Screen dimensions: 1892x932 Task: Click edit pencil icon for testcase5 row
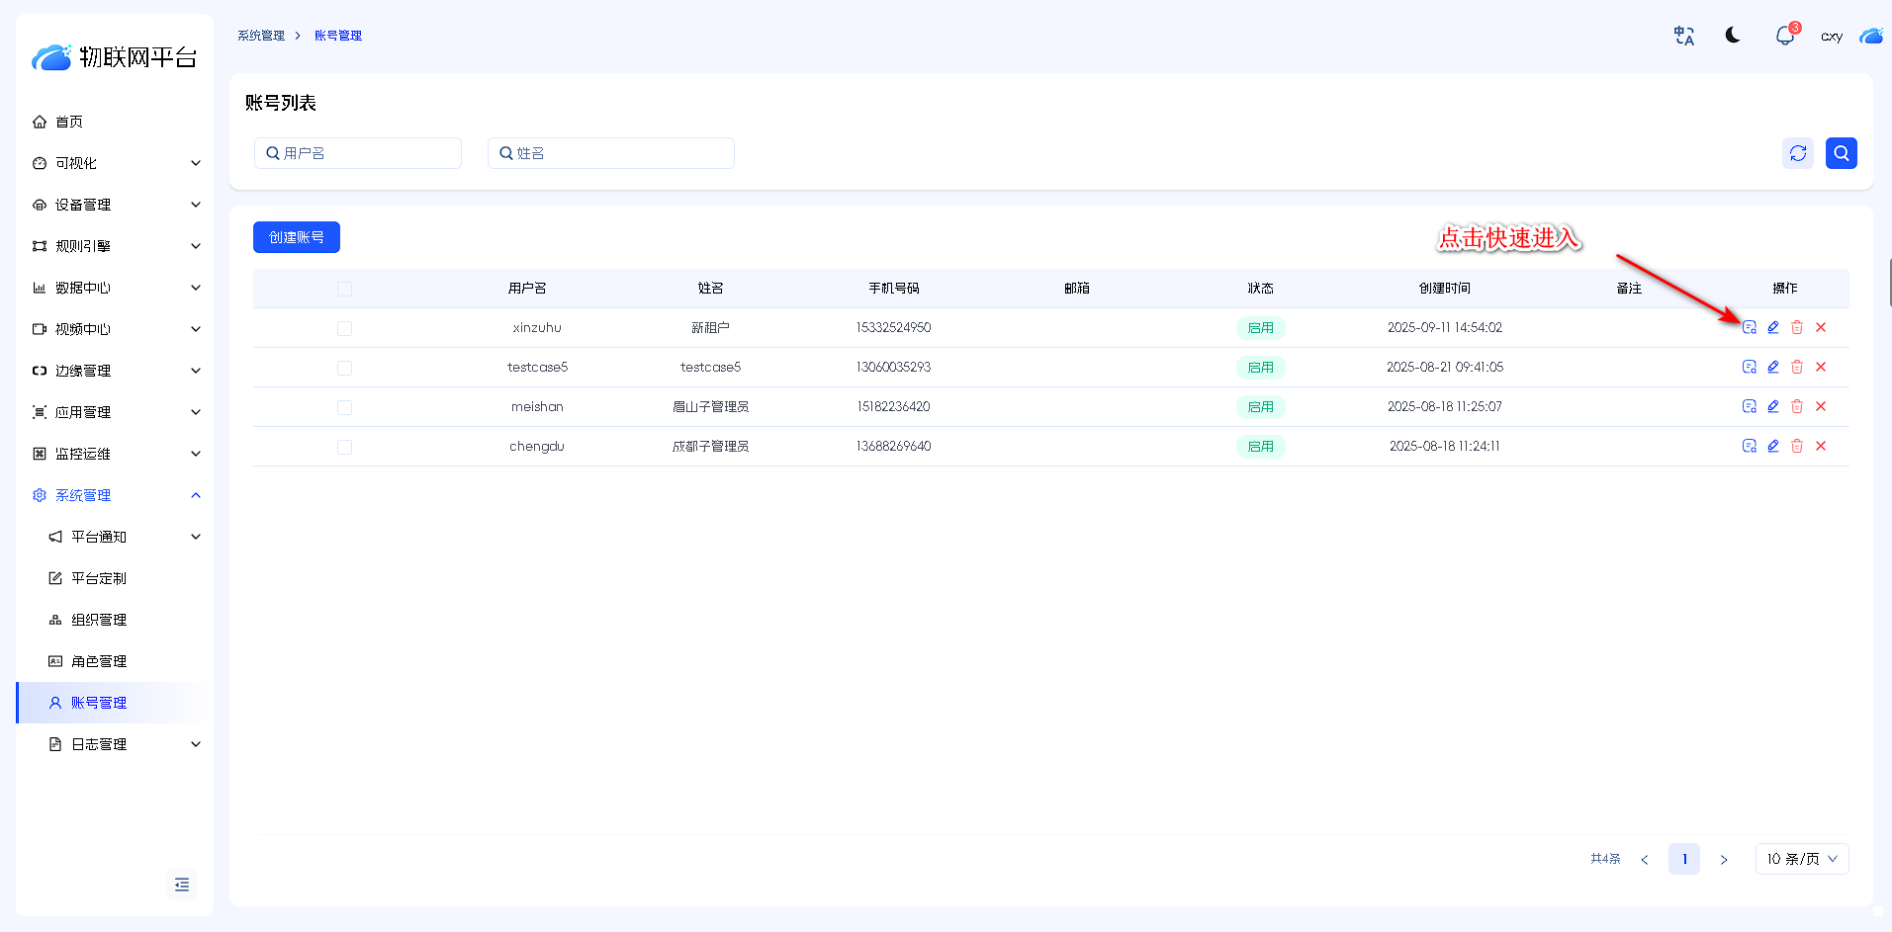click(1772, 367)
